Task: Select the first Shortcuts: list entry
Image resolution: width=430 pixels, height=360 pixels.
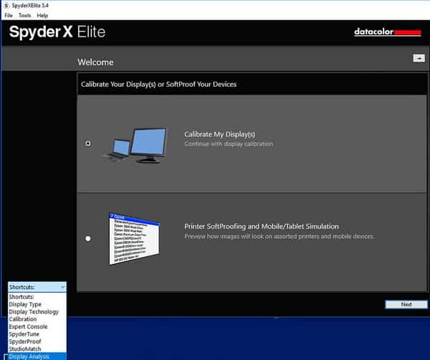Action: pyautogui.click(x=37, y=297)
